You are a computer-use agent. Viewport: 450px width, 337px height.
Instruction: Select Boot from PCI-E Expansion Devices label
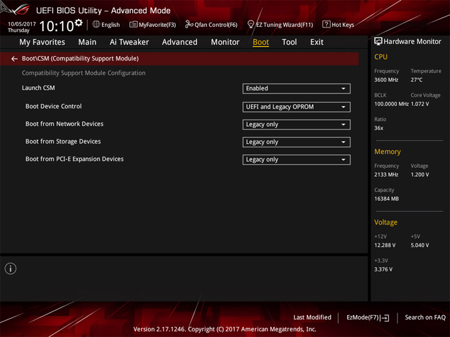click(74, 159)
